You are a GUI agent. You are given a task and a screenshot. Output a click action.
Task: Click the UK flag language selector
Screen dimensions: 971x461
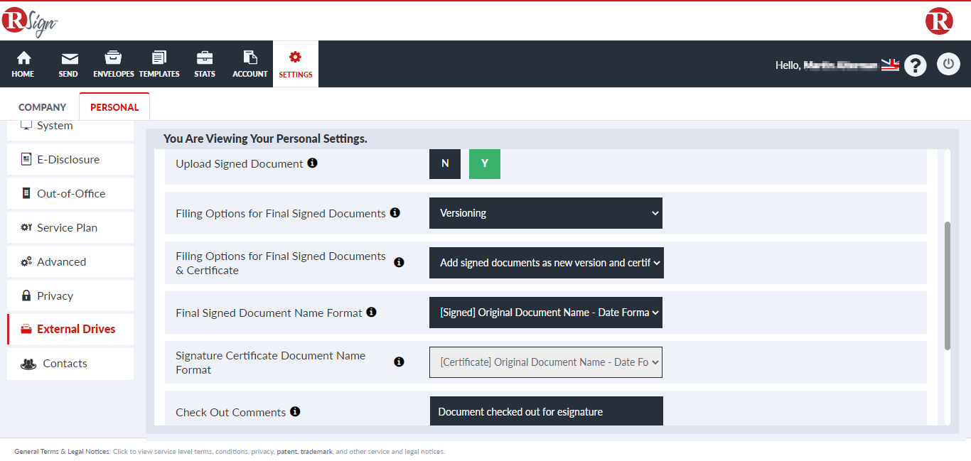pyautogui.click(x=890, y=65)
